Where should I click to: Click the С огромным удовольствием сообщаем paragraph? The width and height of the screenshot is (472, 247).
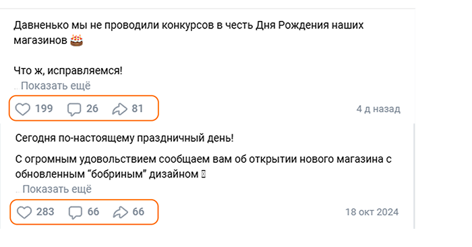pyautogui.click(x=204, y=166)
